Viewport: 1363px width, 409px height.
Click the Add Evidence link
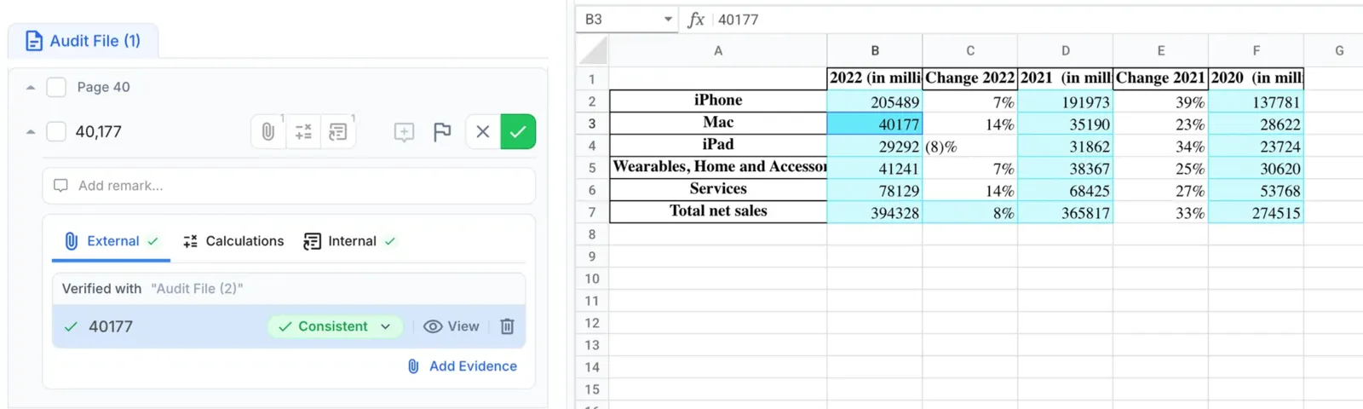pos(462,366)
